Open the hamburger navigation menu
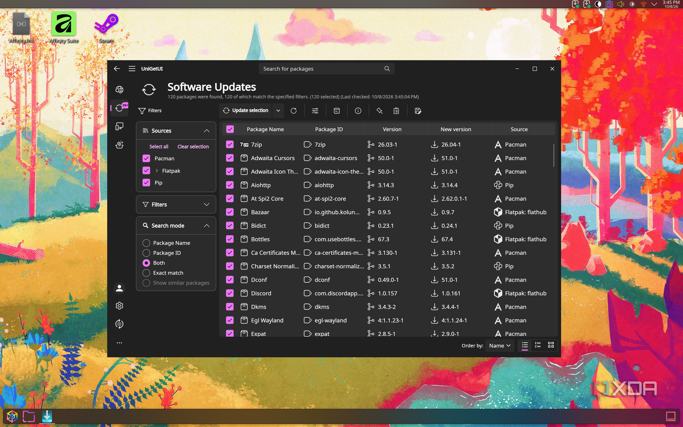The image size is (683, 427). [132, 69]
